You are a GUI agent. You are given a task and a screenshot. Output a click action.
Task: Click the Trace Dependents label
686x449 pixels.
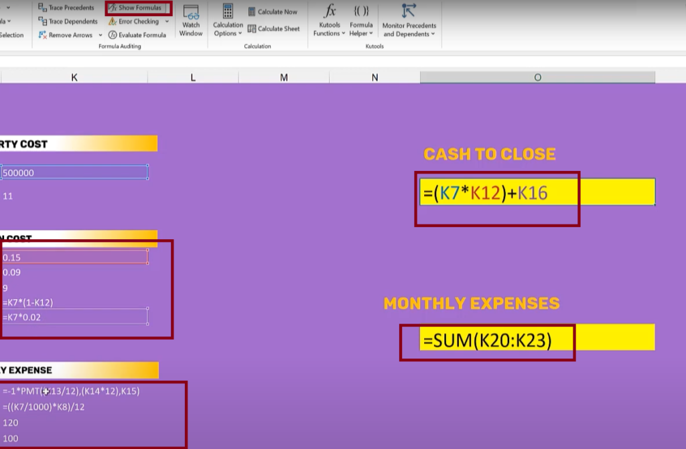pos(73,21)
